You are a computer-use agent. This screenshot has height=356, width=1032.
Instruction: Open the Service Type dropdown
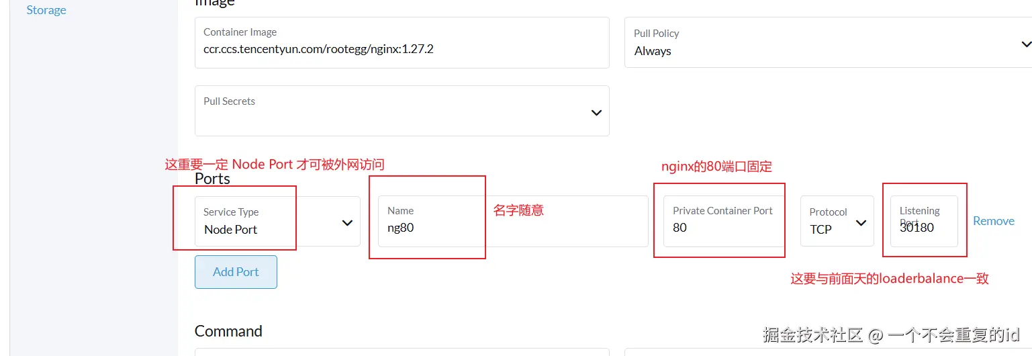(277, 222)
